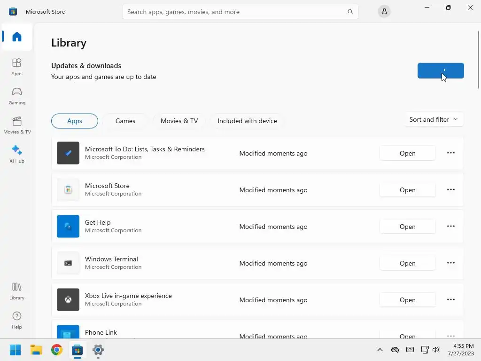481x361 pixels.
Task: Launch File Explorer from the taskbar
Action: point(36,350)
